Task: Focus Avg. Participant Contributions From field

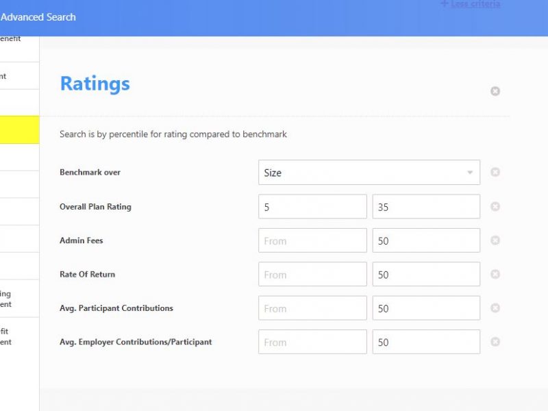Action: 312,308
